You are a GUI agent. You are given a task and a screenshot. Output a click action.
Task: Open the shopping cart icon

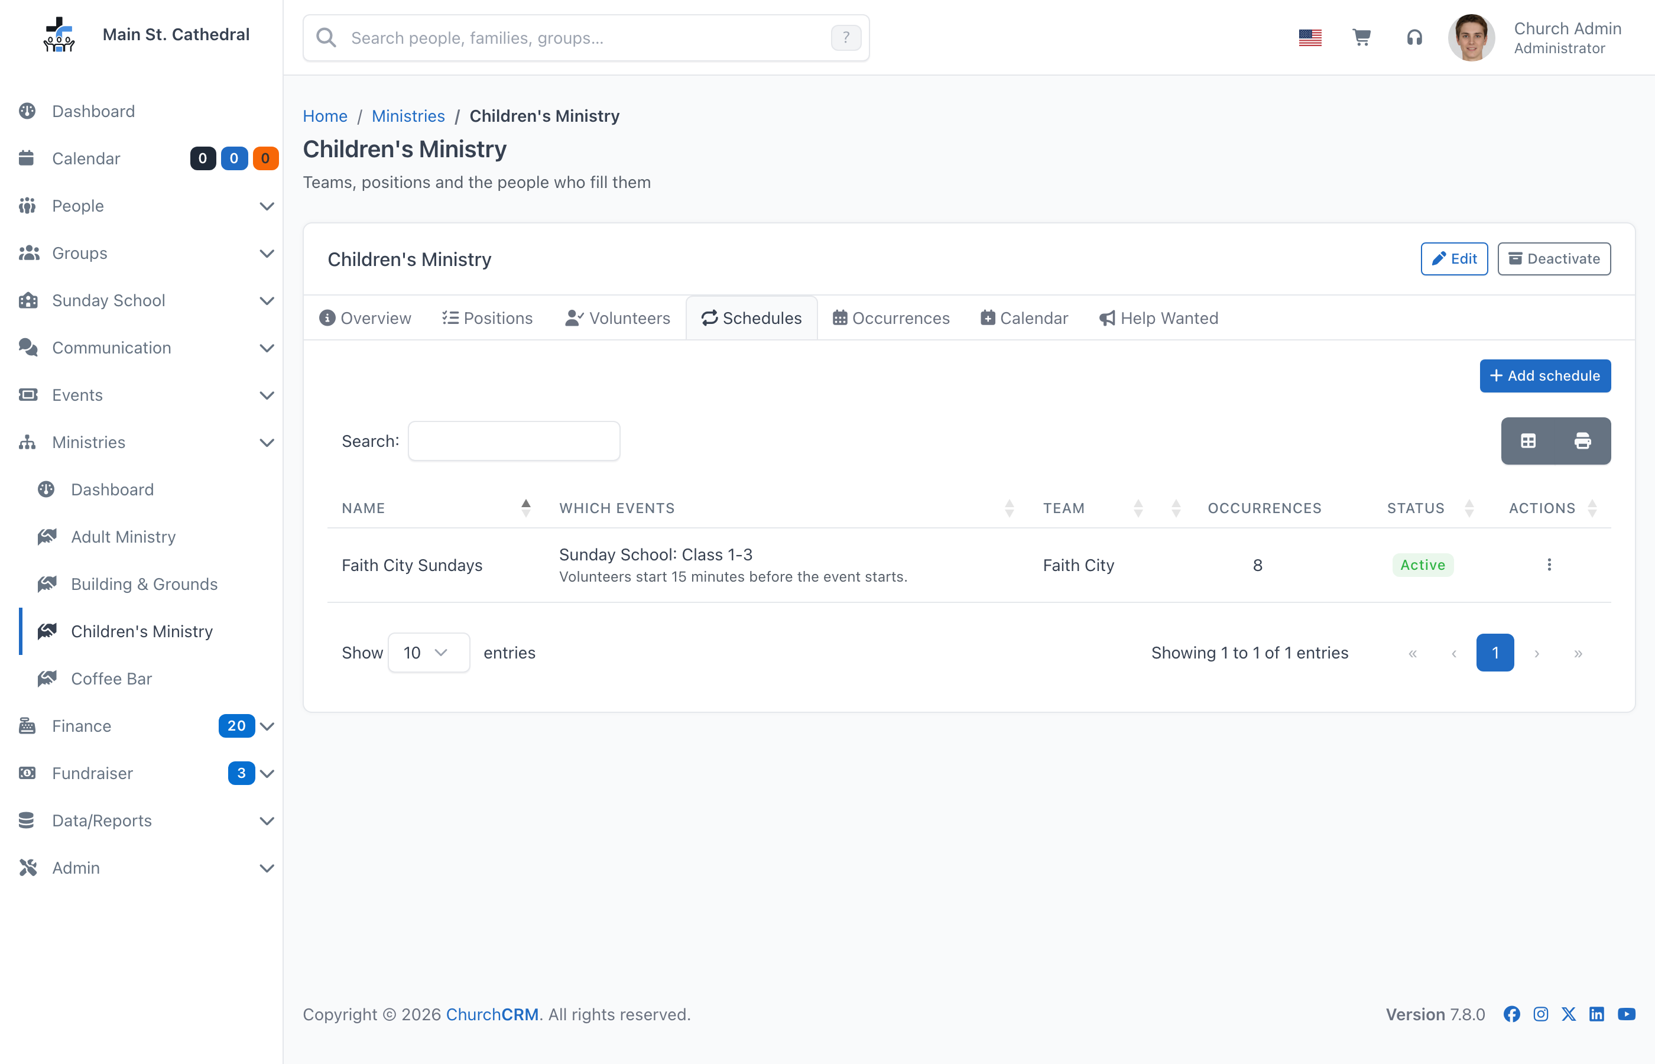1361,37
